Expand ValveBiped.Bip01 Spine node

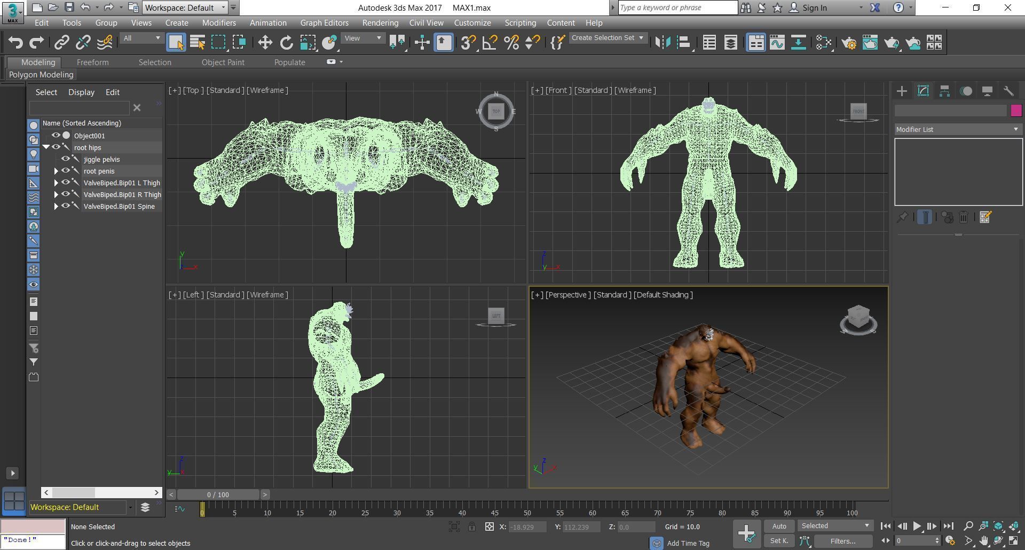tap(56, 206)
